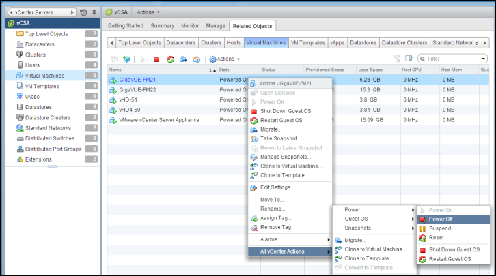
Task: Click the Distributed Switches icon in the navigator
Action: point(20,138)
